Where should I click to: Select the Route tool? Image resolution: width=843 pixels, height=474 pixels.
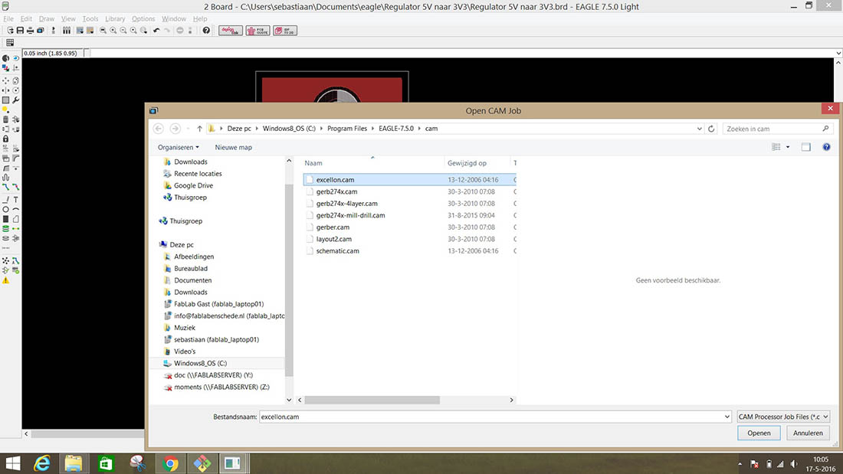pos(5,187)
